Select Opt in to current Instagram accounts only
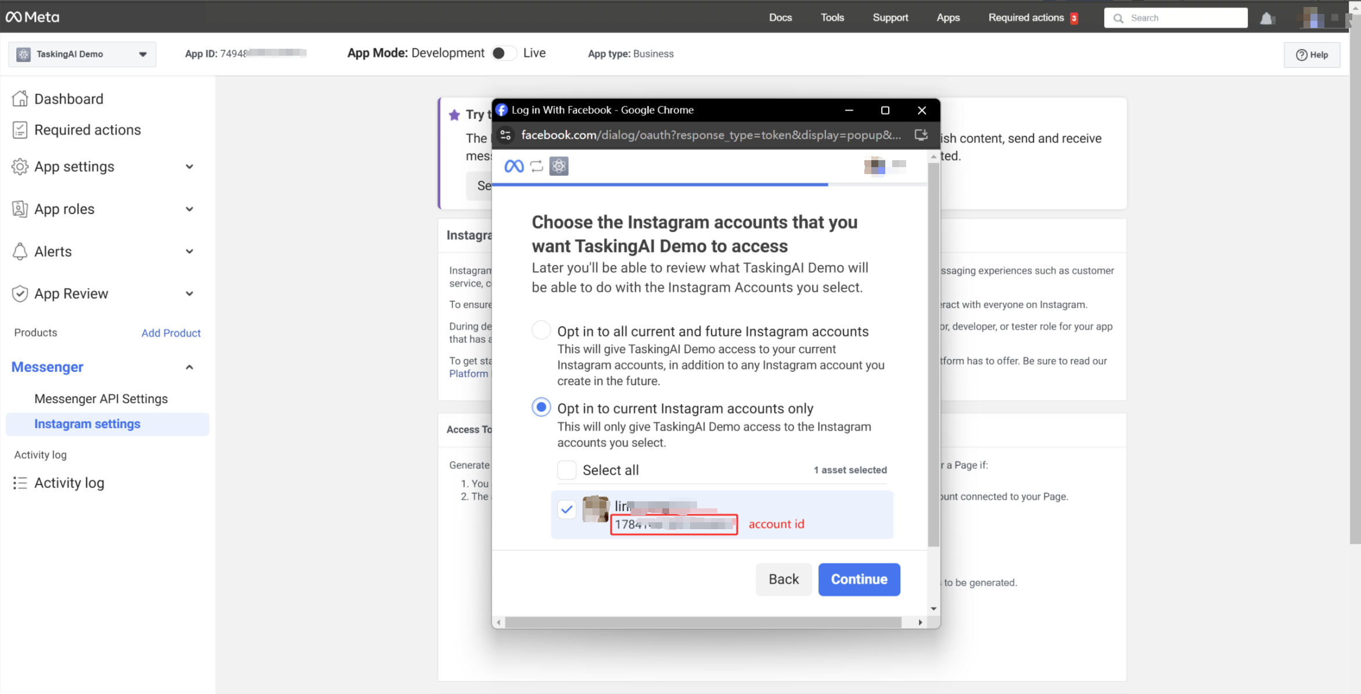 coord(541,407)
